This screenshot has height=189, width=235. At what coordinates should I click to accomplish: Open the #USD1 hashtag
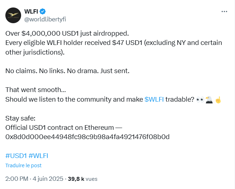click(x=16, y=156)
